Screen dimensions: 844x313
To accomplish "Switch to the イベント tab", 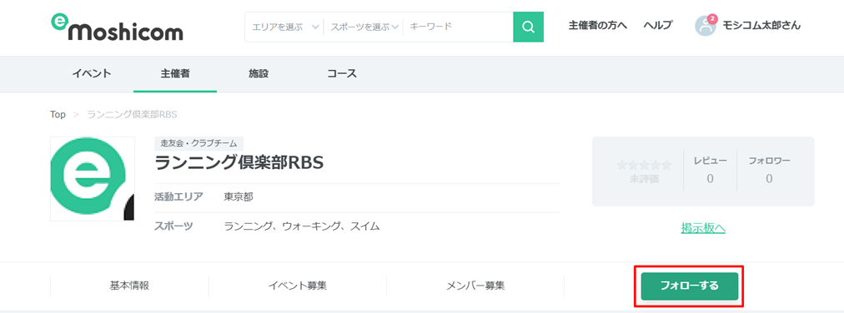I will (x=92, y=74).
